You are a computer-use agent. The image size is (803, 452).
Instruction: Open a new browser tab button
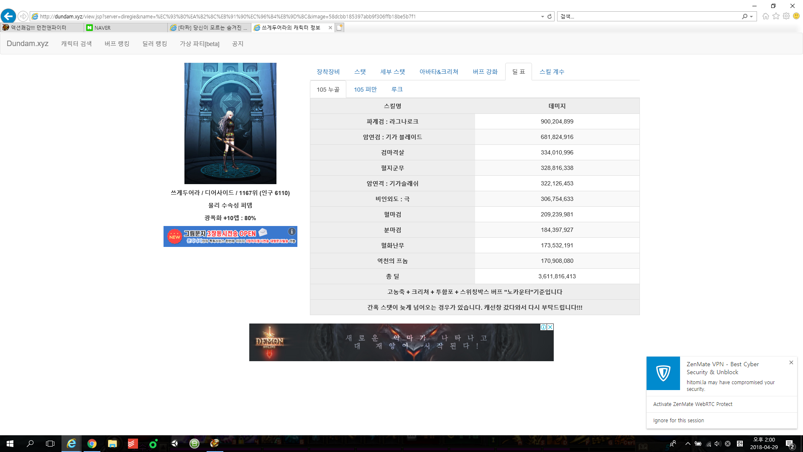340,28
